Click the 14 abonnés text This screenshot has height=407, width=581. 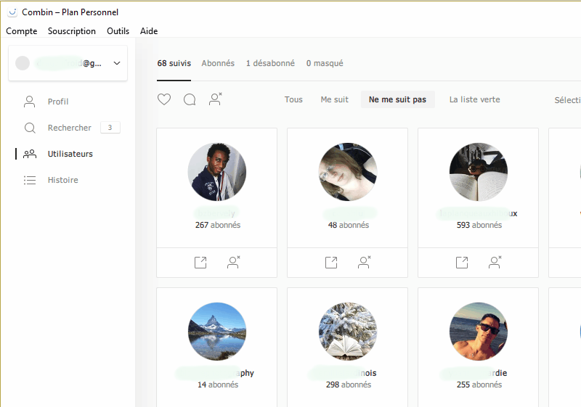(218, 385)
